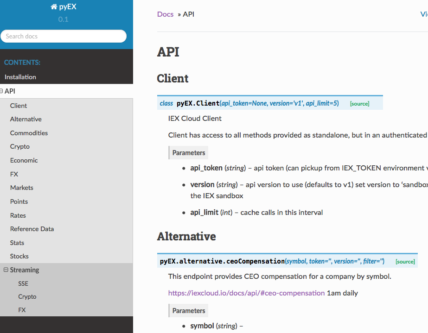
Task: Open the iexcloud ceo-compensation URL
Action: click(246, 293)
